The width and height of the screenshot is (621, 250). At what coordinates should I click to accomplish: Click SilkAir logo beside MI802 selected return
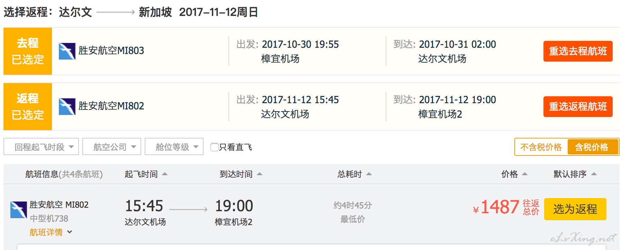tap(67, 107)
